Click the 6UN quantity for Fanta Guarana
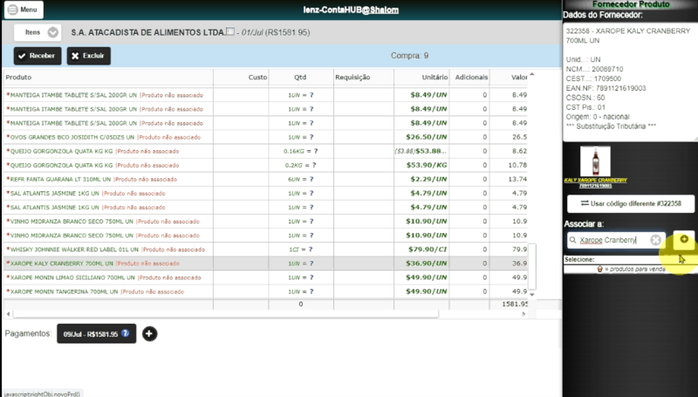Screen dimensions: 698x397 click(x=300, y=179)
